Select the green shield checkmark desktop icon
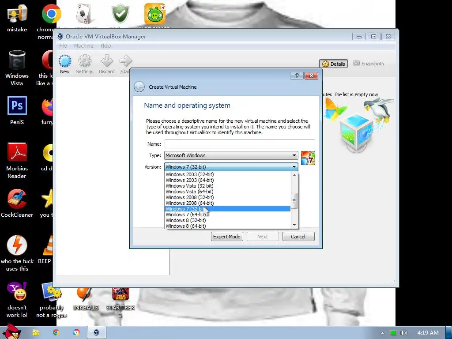This screenshot has width=452, height=339. coord(120,14)
